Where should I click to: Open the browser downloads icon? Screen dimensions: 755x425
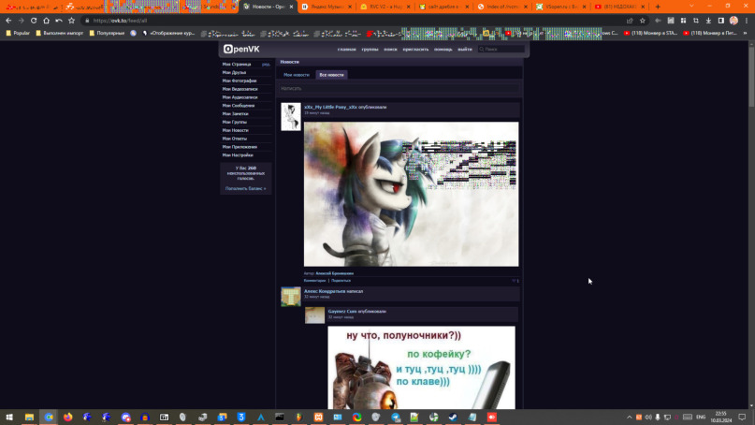[708, 21]
